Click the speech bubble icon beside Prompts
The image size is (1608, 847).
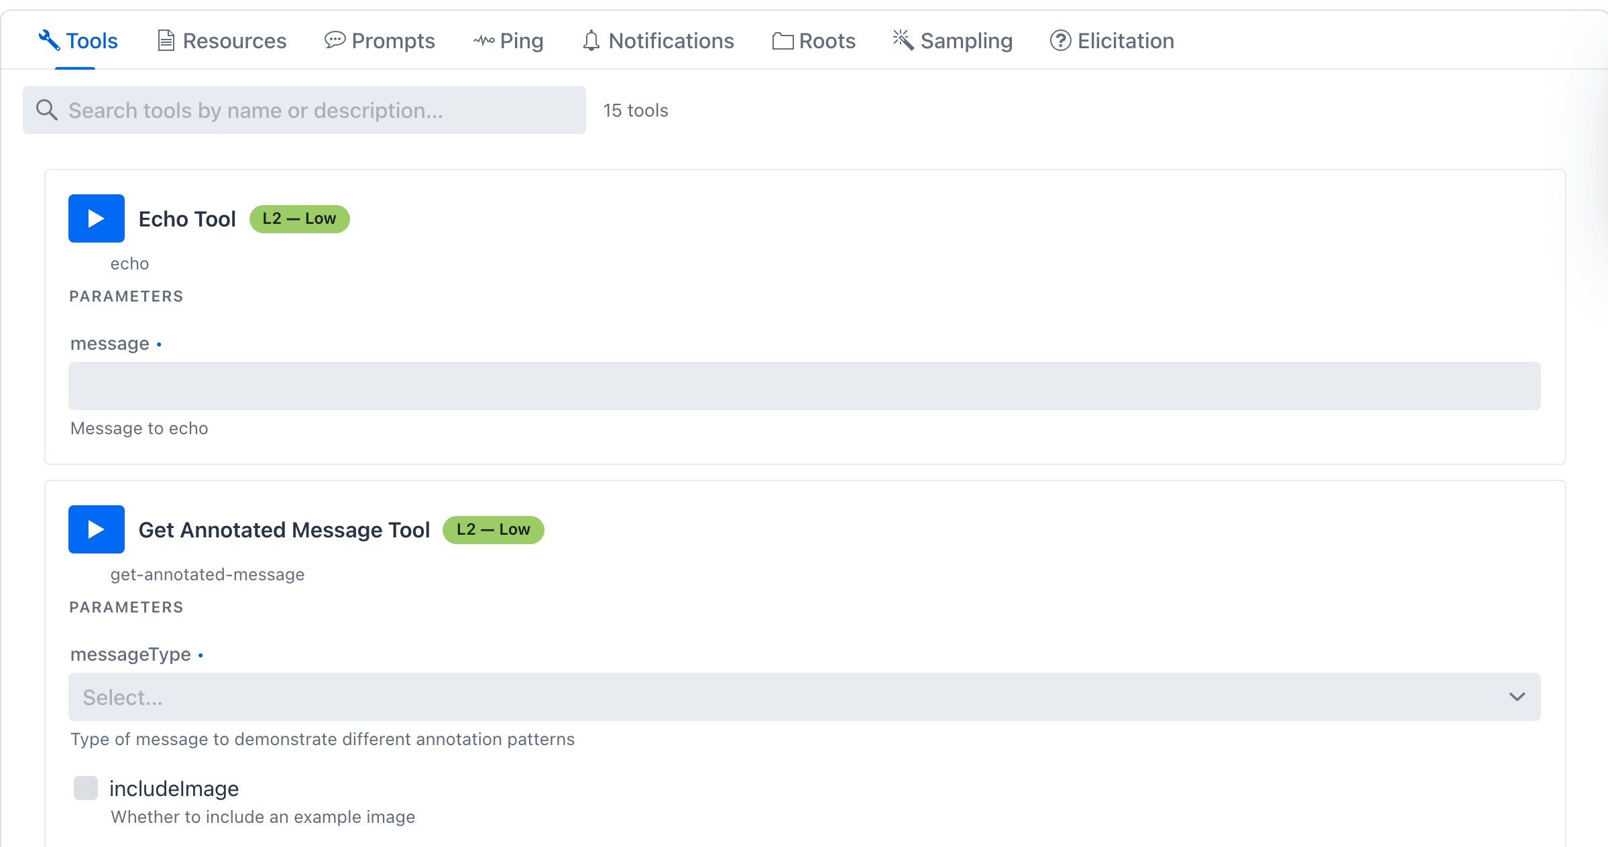click(x=335, y=40)
